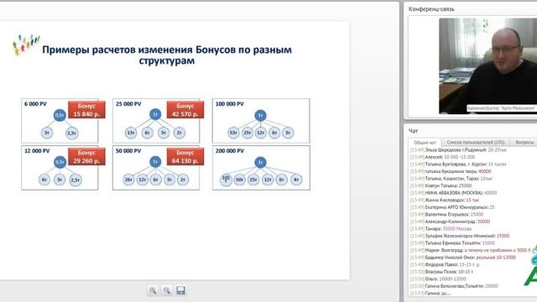537x302 pixels.
Task: Select the '200 000 PV' structure label
Action: 230,151
